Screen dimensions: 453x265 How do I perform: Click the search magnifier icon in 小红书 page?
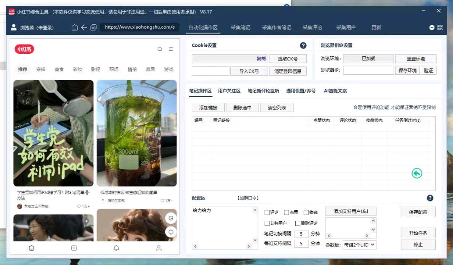159,49
